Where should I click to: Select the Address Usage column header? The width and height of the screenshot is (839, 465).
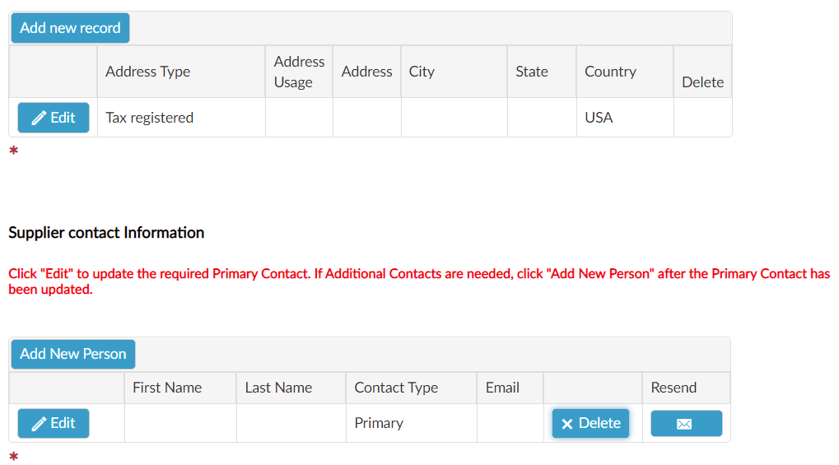299,72
